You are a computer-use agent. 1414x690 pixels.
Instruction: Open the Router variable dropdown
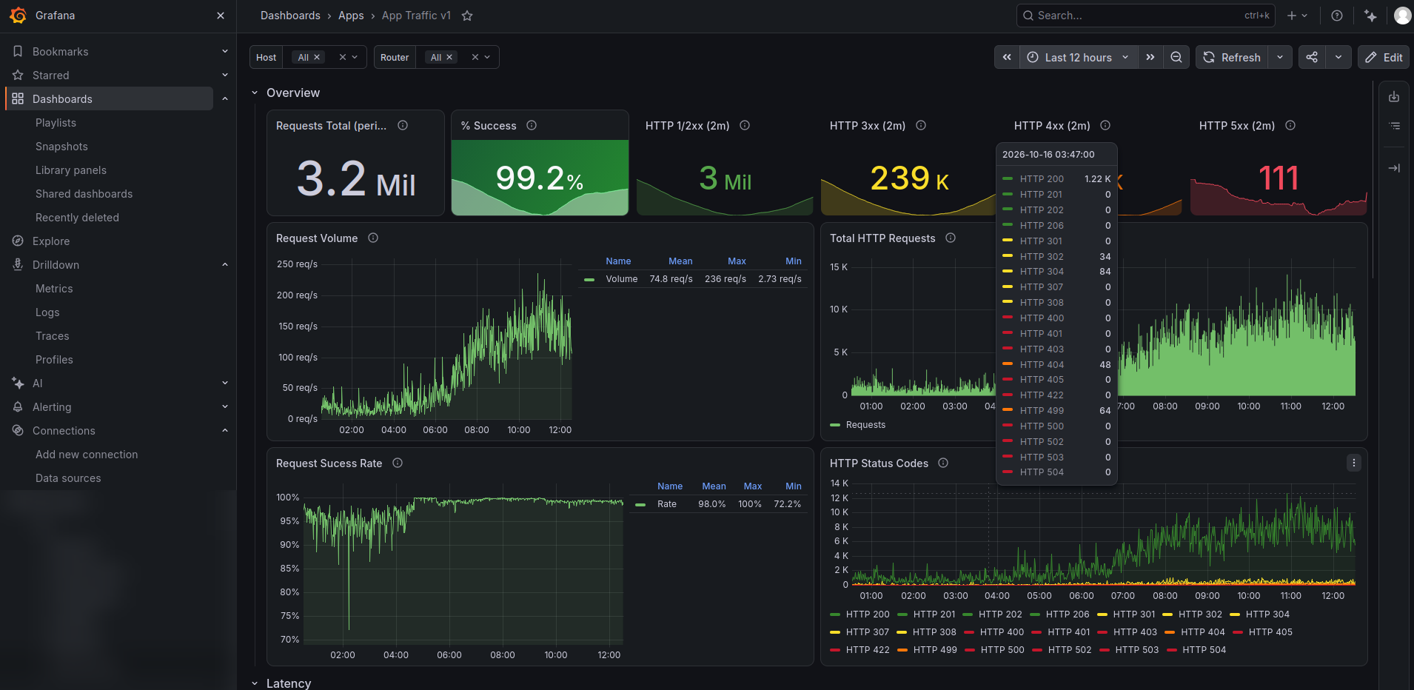tap(487, 57)
